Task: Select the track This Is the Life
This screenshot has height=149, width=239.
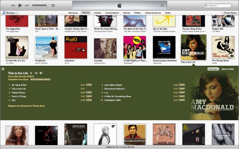Action: 19,89
